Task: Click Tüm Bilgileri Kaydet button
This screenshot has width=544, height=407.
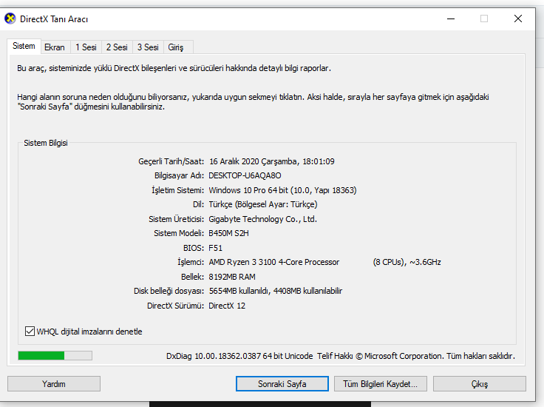Action: pyautogui.click(x=381, y=384)
